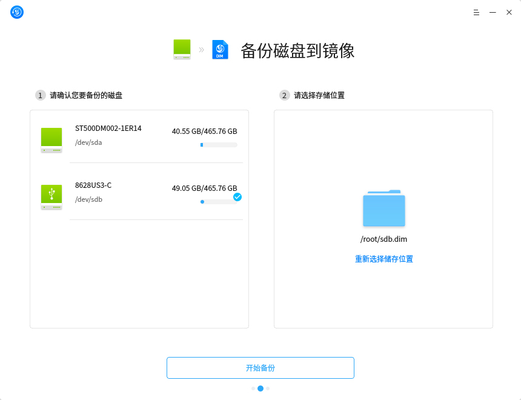This screenshot has width=521, height=400.
Task: Select the /dev/sda disk entry
Action: 139,136
